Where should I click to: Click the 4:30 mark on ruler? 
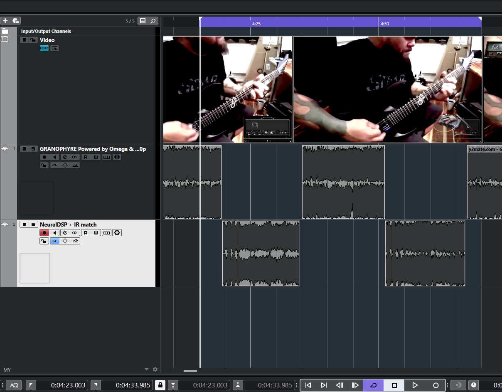click(x=385, y=24)
